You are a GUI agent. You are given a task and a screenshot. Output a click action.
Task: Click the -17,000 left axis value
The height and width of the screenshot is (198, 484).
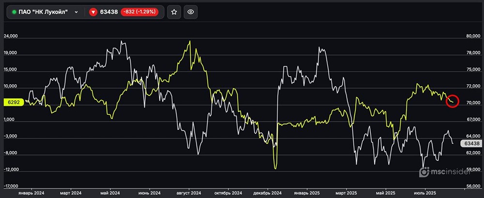pos(11,186)
